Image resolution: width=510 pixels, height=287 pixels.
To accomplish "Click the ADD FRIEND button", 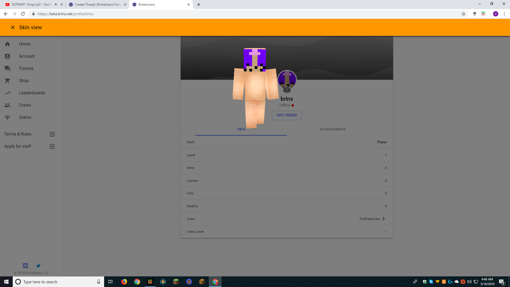I will point(287,115).
